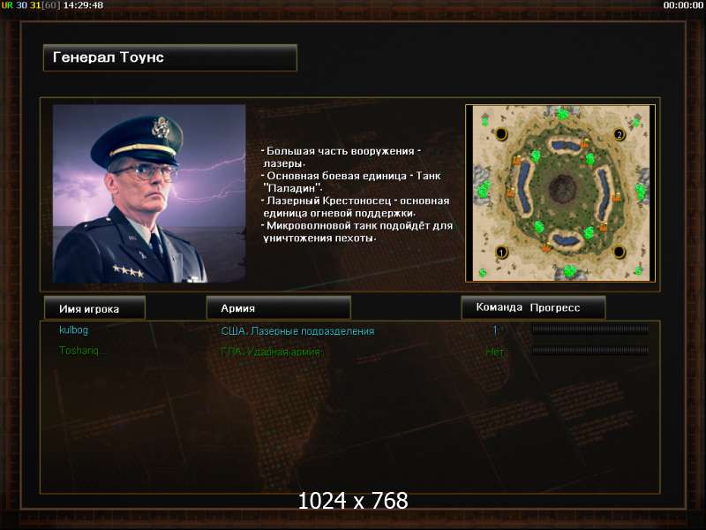Click the eagle badge on the general's cap
Viewport: 706px width, 530px height.
point(161,126)
